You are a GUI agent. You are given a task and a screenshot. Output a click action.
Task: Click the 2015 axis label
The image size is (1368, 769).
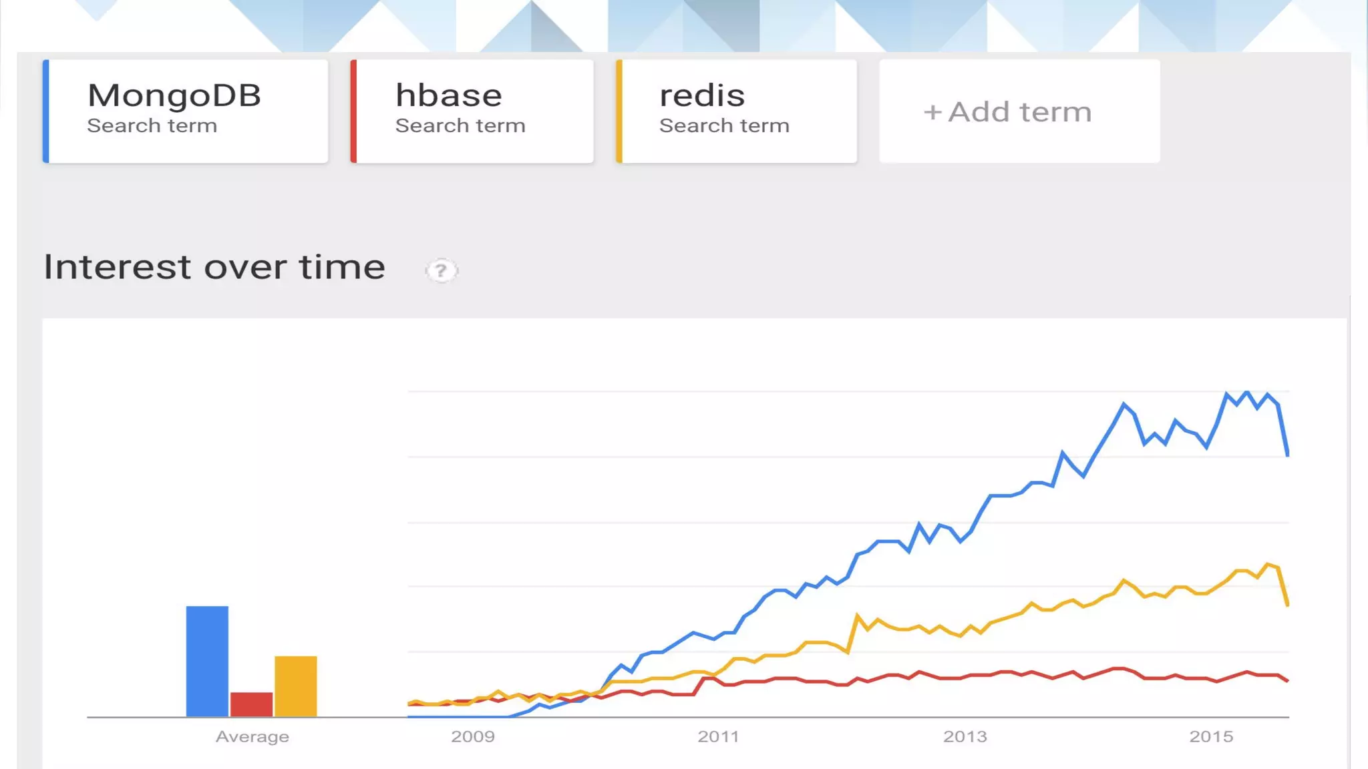tap(1211, 737)
